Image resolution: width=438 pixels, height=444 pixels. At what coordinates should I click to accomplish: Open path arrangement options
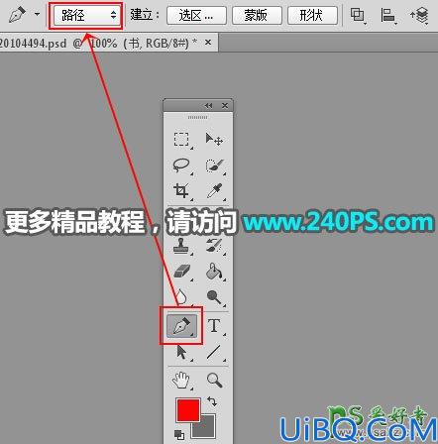click(419, 15)
